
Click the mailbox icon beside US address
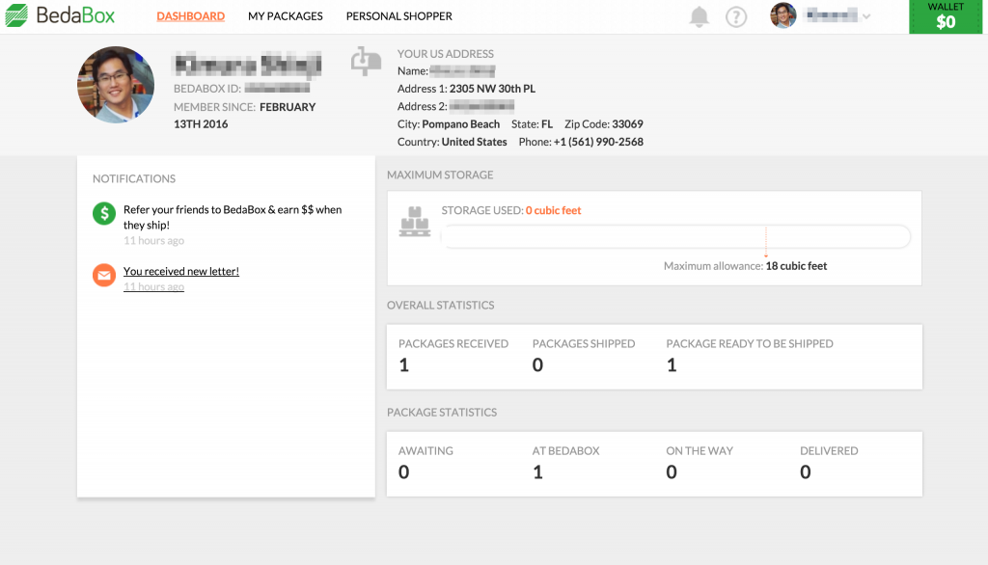click(366, 61)
